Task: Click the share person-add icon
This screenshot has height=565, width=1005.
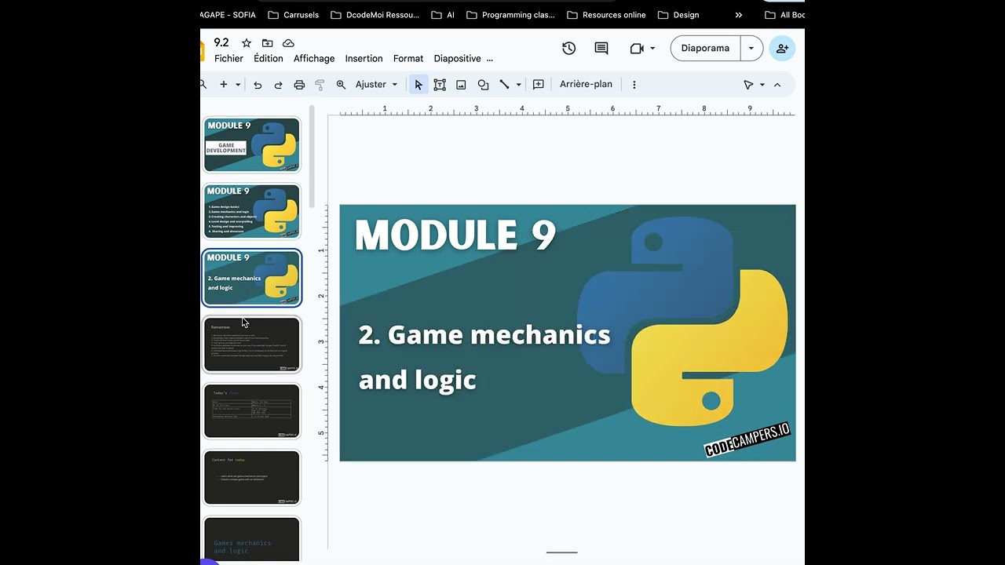Action: [782, 49]
